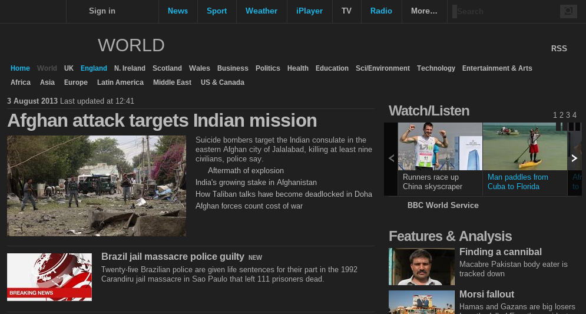Select the Entertainment & Arts section tab
Image resolution: width=586 pixels, height=314 pixels.
coord(497,68)
